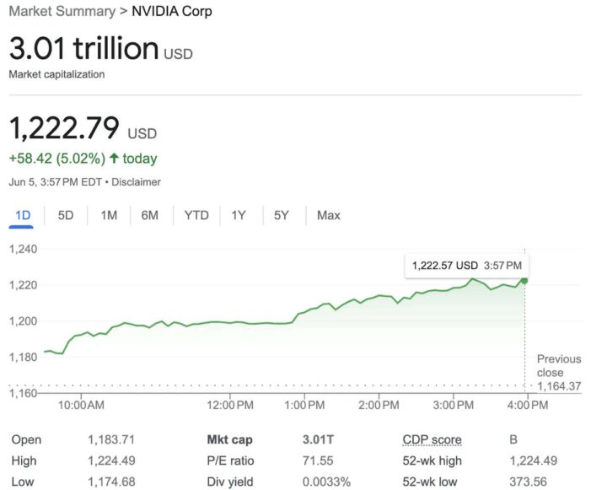Open the CDP score info link
Image resolution: width=607 pixels, height=490 pixels.
(x=432, y=439)
